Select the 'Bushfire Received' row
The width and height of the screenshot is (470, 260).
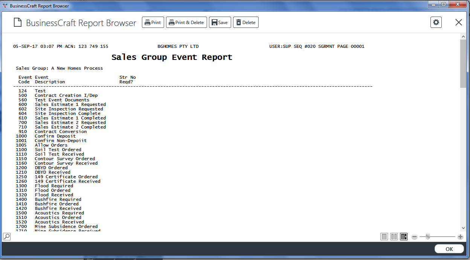point(58,208)
